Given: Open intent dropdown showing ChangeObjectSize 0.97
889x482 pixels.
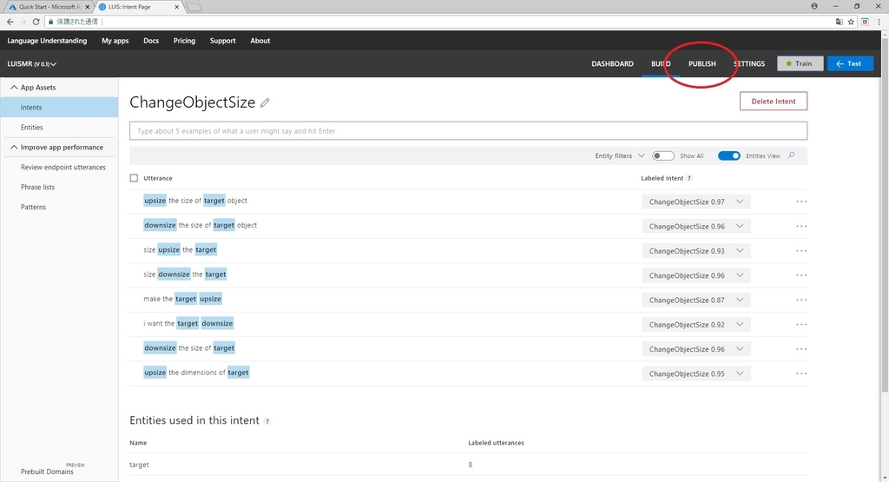Looking at the screenshot, I should (696, 201).
